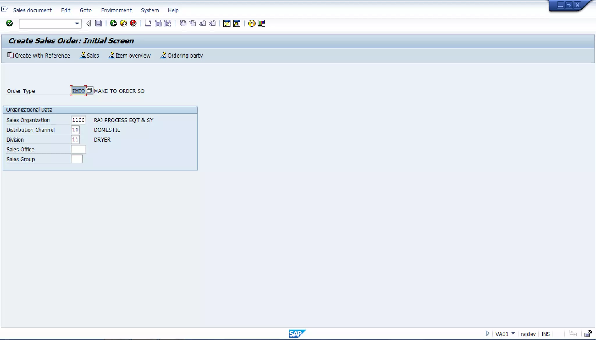Click the Find binoculars icon
596x340 pixels.
point(158,23)
